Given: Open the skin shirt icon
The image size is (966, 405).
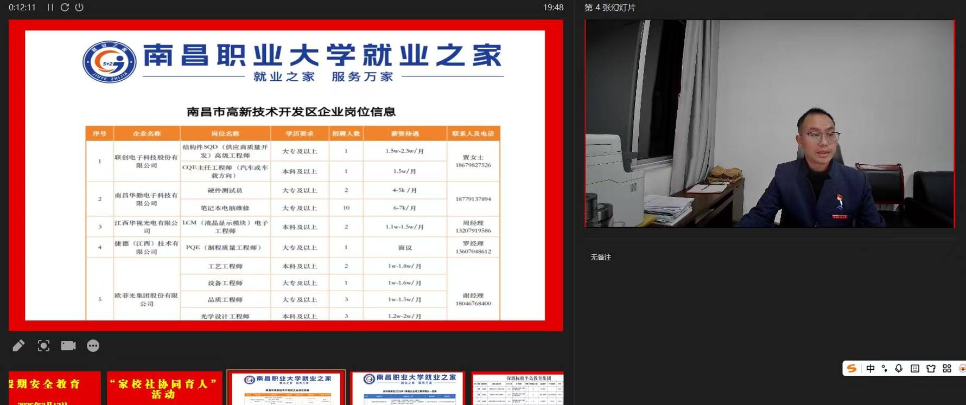Looking at the screenshot, I should pos(931,369).
